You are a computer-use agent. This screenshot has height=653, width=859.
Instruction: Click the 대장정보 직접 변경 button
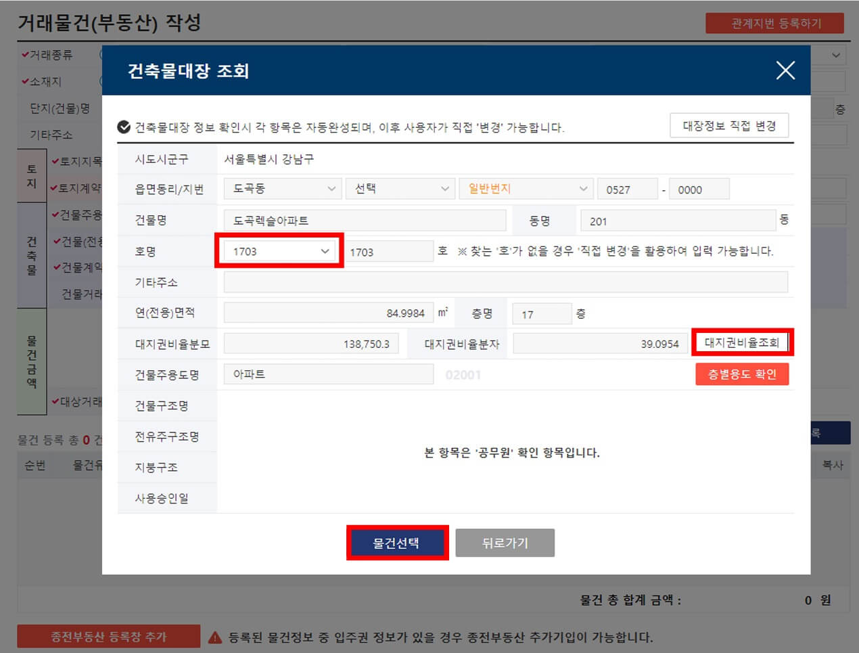(x=729, y=125)
